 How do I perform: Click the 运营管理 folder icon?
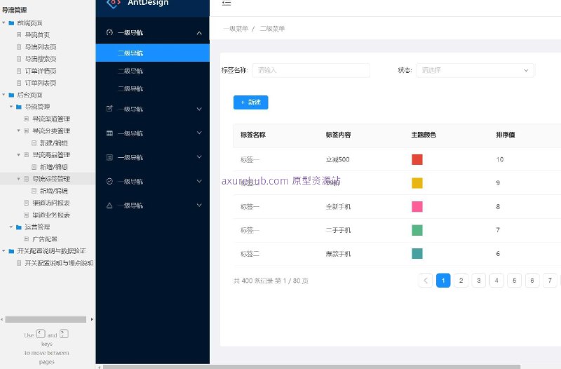[19, 227]
